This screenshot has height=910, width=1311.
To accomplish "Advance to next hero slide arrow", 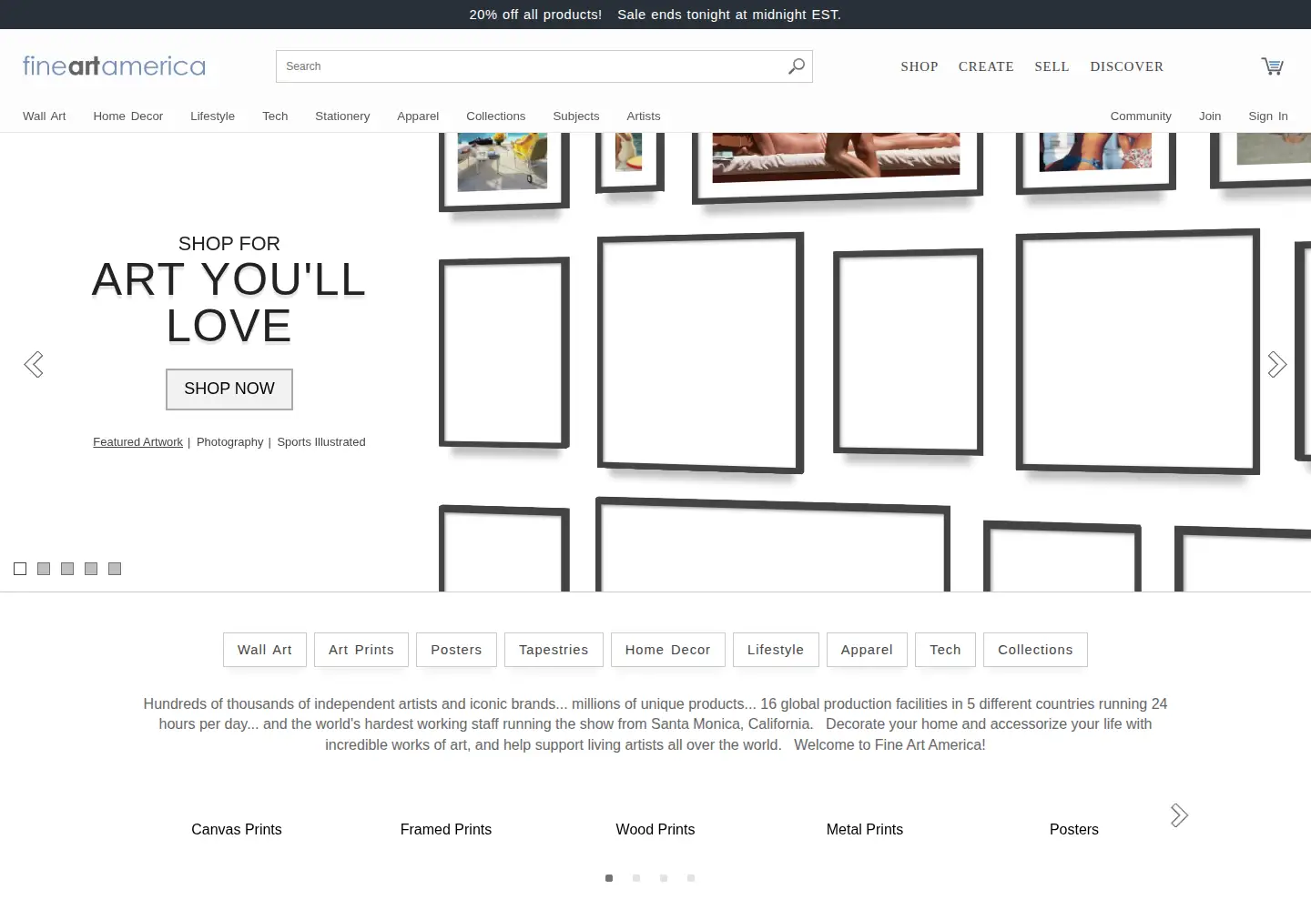I will (1277, 364).
